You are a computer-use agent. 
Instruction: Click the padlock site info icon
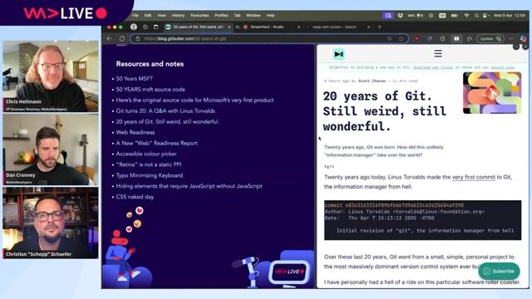137,39
